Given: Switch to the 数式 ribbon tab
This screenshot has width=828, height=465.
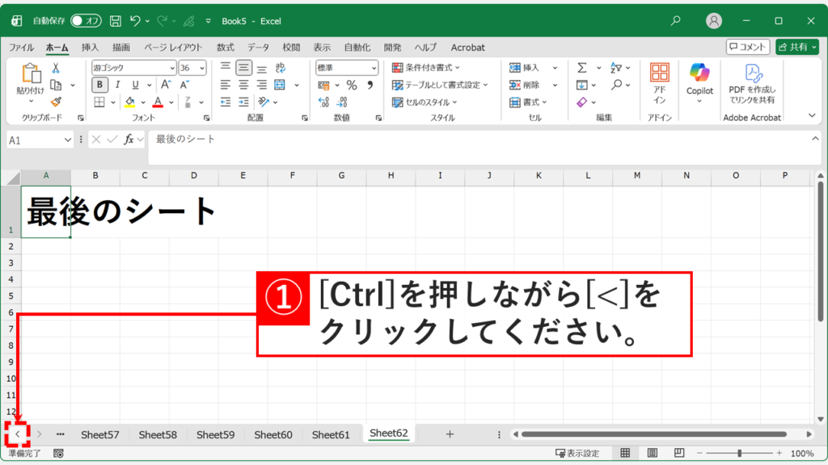Looking at the screenshot, I should [x=226, y=47].
